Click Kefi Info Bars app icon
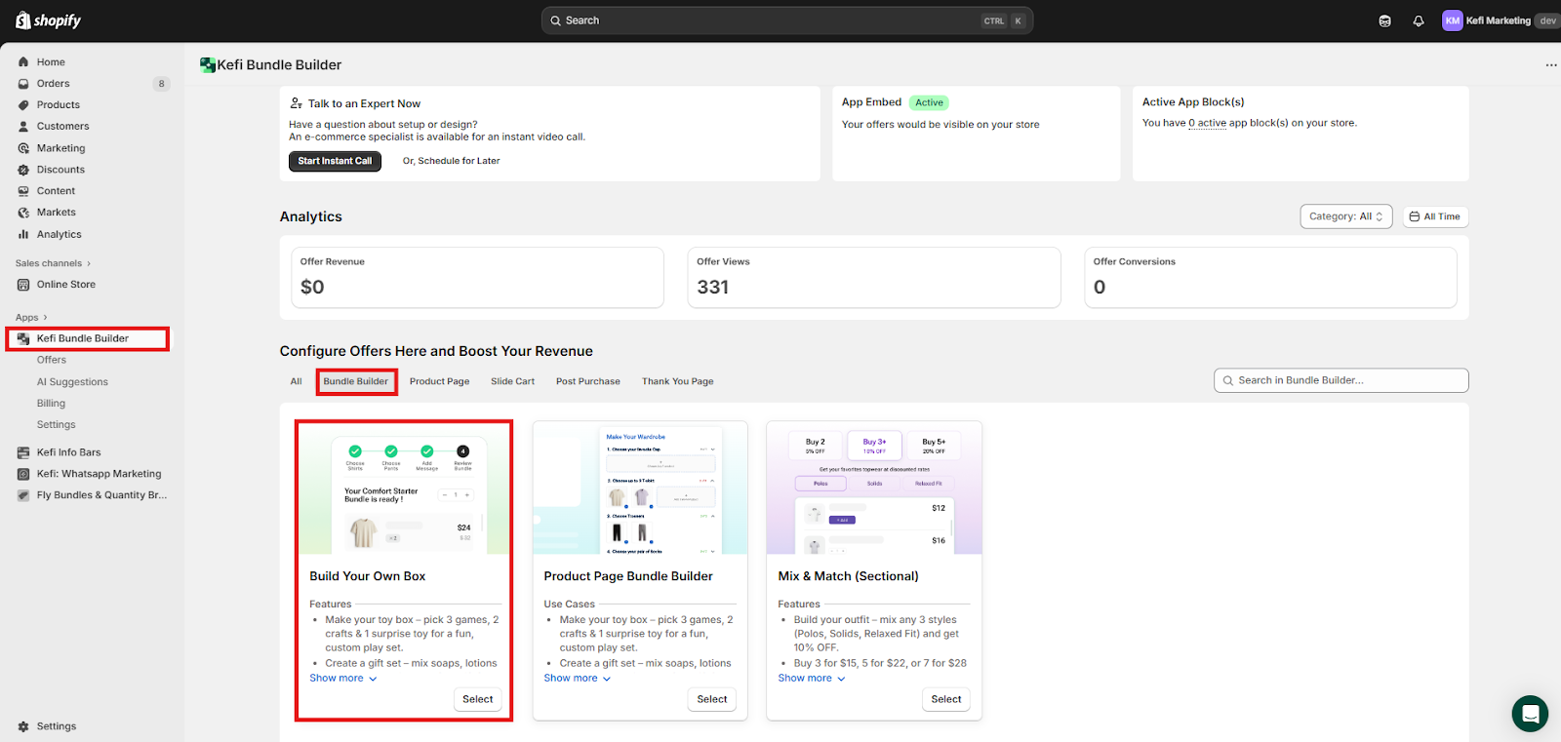Viewport: 1561px width, 742px height. point(23,452)
